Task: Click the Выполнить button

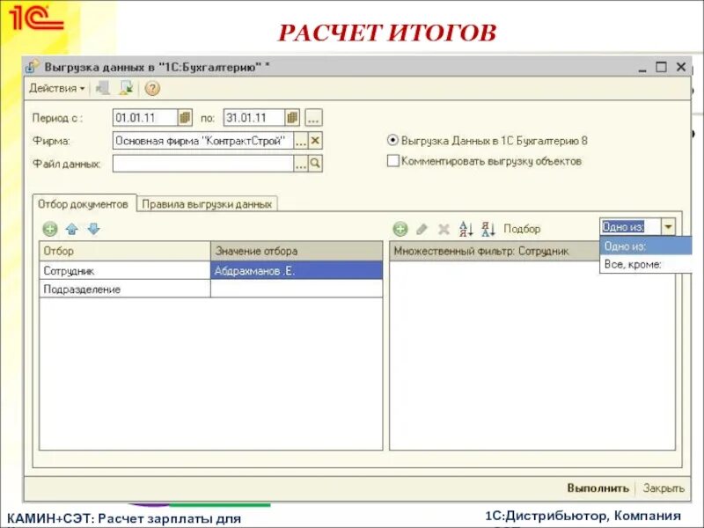Action: coord(598,488)
